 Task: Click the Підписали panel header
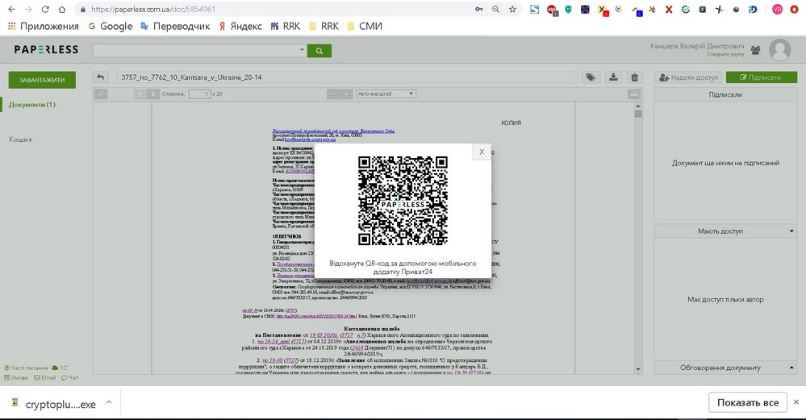pos(725,94)
